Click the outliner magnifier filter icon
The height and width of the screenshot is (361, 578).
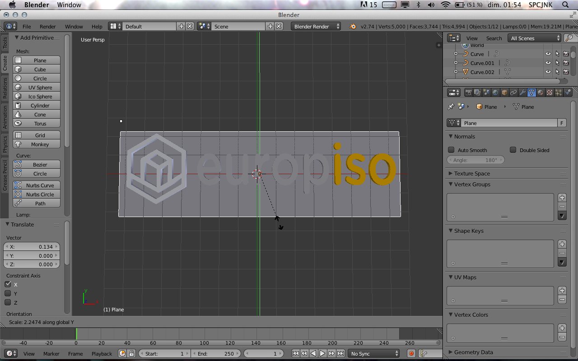(570, 38)
